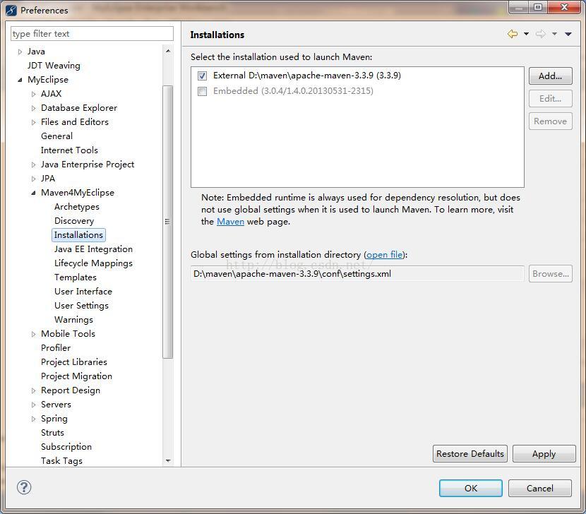Select Struts in the tree

click(52, 433)
